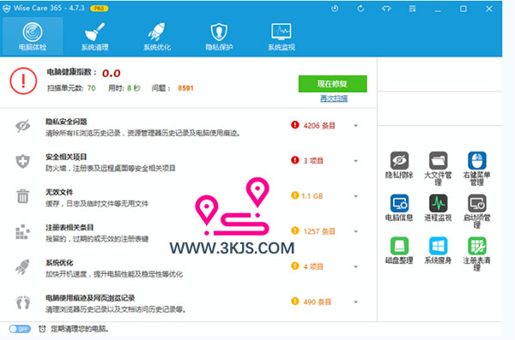Click the 8591 problems count
This screenshot has width=515, height=340.
[185, 88]
